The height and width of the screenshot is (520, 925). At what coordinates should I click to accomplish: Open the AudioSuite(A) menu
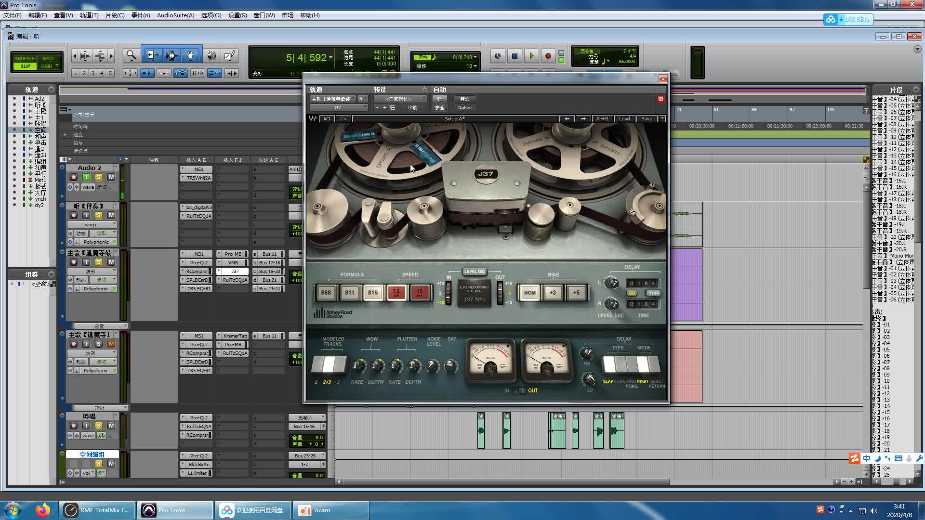175,15
